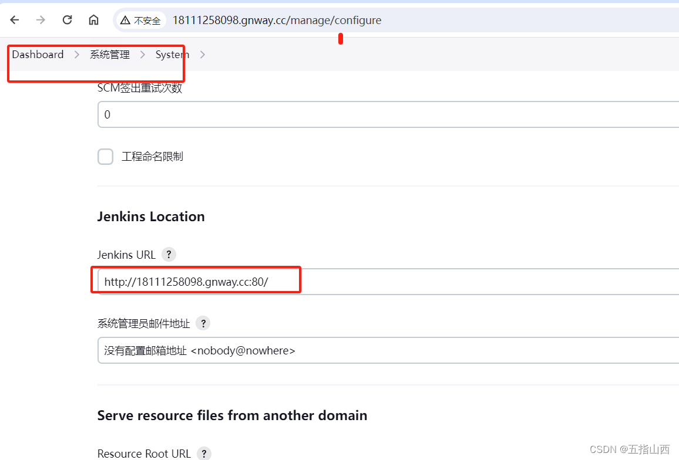
Task: Open help for Jenkins URL
Action: (x=169, y=255)
